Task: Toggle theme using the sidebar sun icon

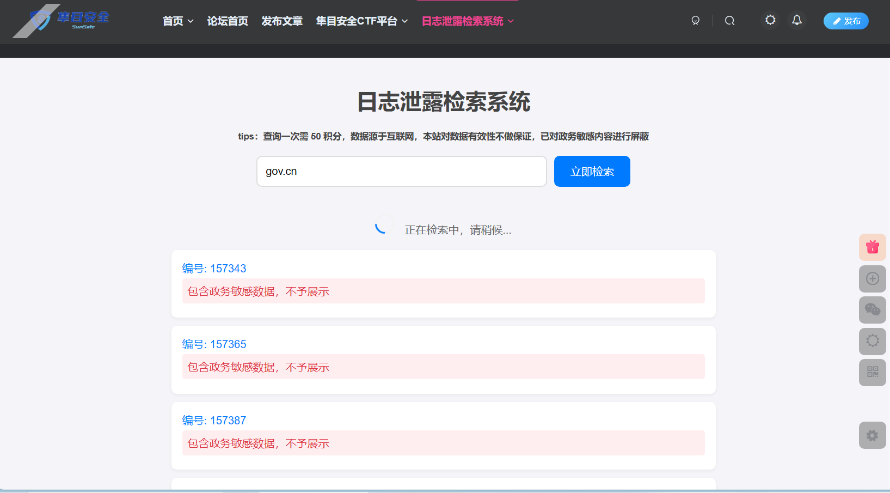Action: tap(872, 342)
